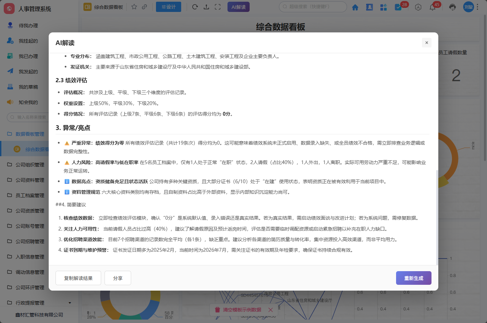
Task: Expand the 行政提报管理 menu arrow
Action: pos(70,303)
